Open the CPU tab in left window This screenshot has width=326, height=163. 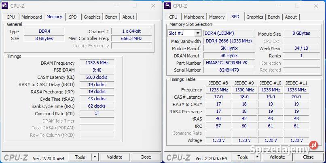coord(11,17)
